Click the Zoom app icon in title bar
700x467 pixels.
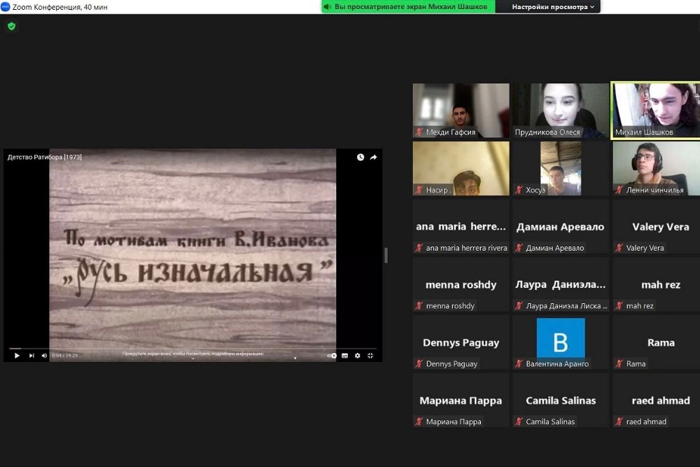pos(6,7)
